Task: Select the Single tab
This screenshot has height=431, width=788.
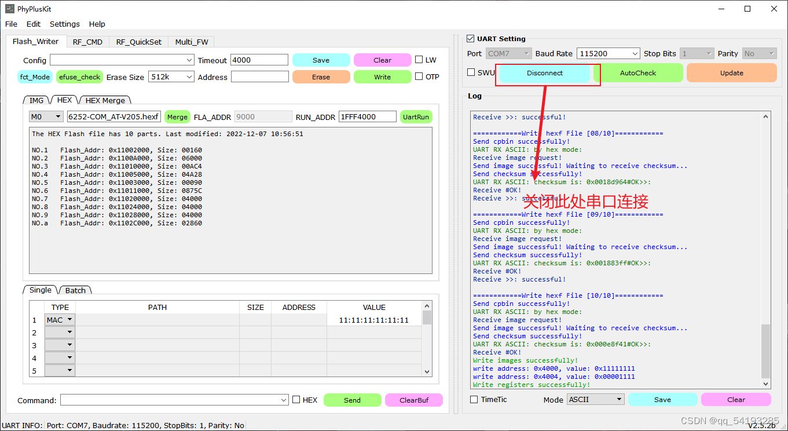Action: tap(41, 290)
